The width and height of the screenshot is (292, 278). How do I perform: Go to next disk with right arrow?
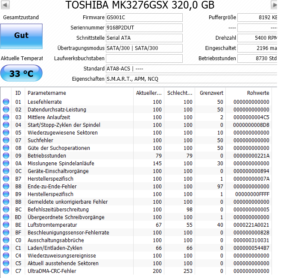click(274, 5)
